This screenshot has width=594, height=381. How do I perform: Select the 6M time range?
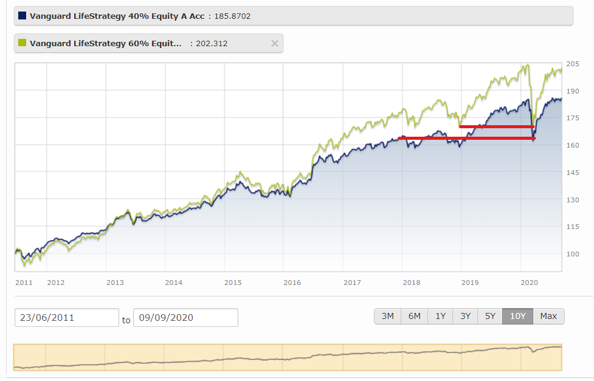(415, 316)
